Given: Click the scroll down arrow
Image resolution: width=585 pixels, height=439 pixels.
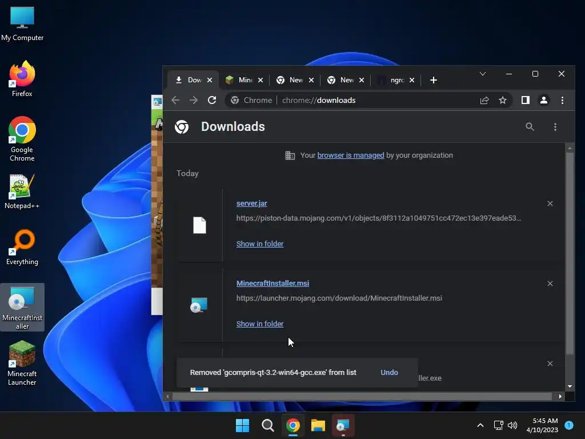Looking at the screenshot, I should (570, 386).
